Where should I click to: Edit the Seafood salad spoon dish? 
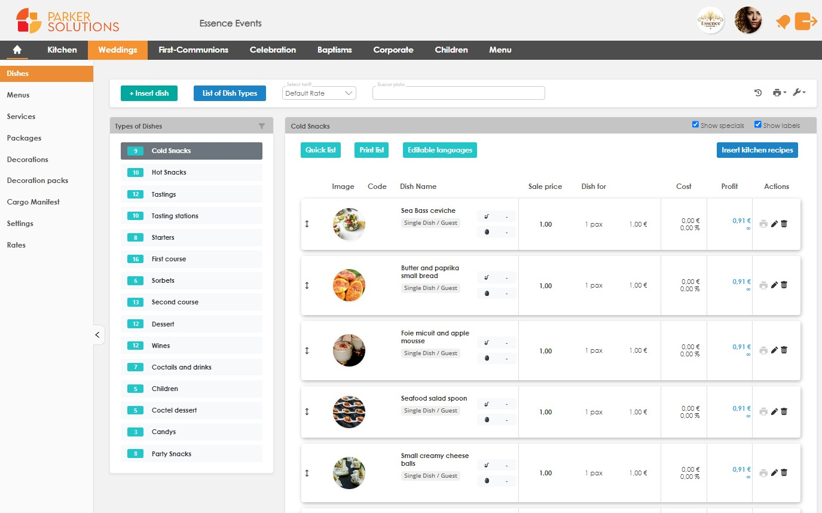point(774,411)
